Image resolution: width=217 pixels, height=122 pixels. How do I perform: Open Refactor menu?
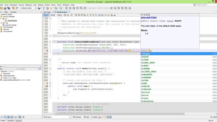tap(28, 5)
